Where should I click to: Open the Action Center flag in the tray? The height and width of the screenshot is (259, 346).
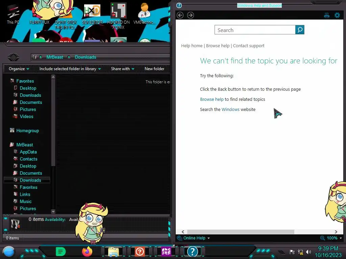pos(292,252)
